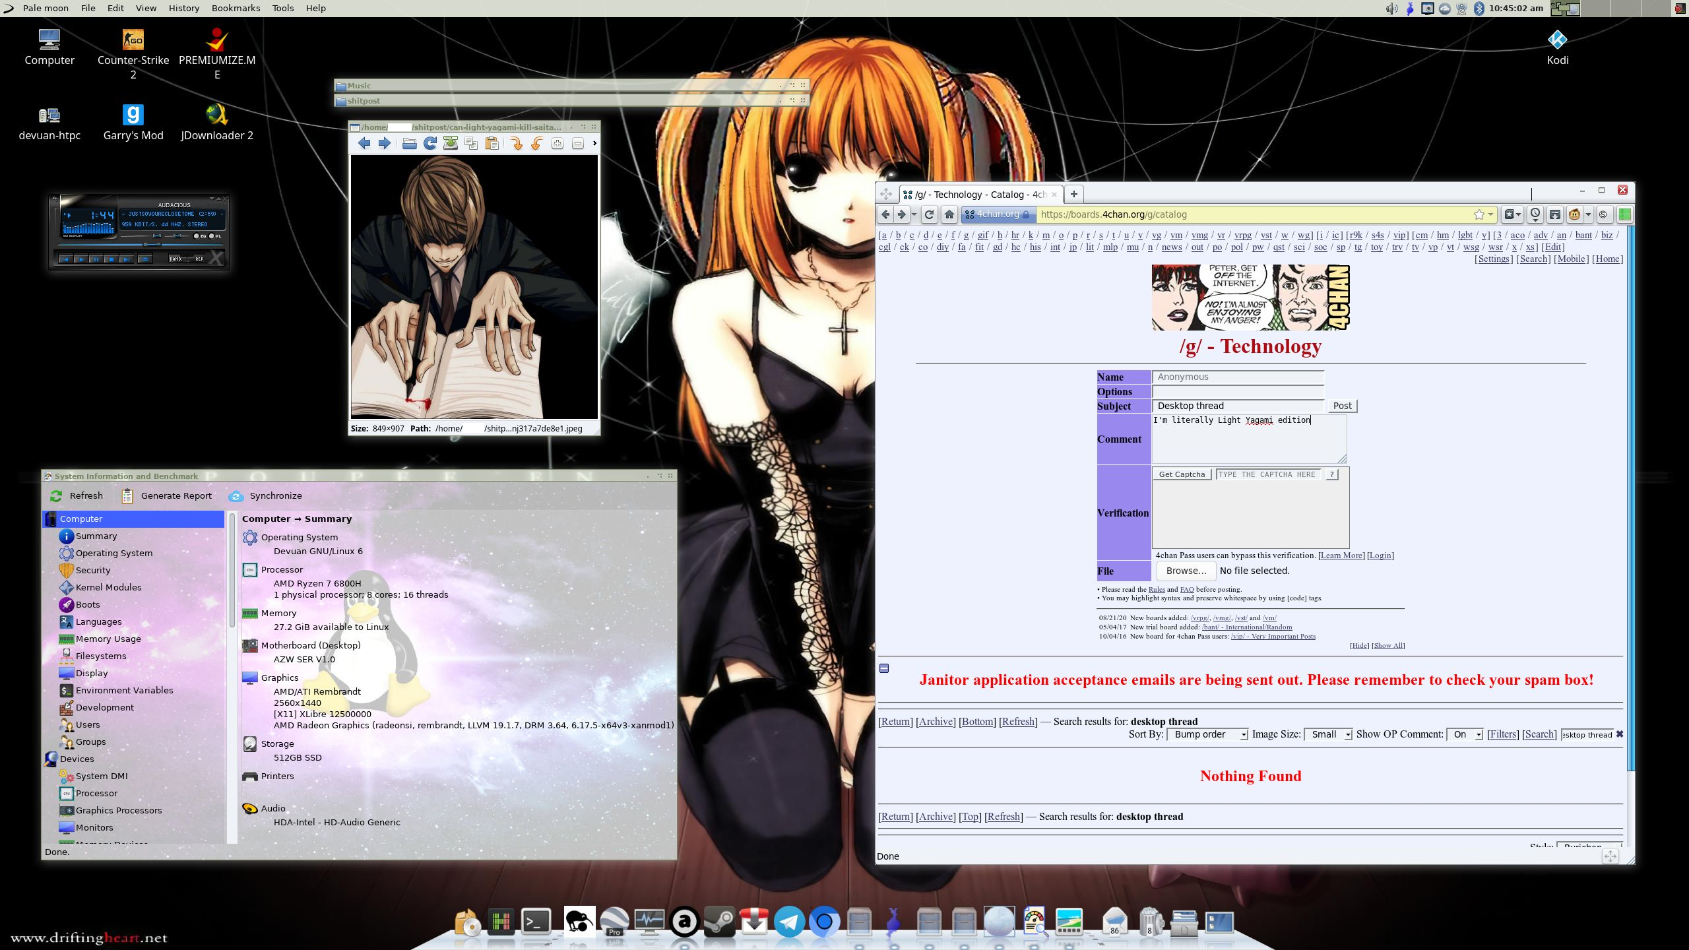Image resolution: width=1689 pixels, height=950 pixels.
Task: Open the Image Size Small dropdown
Action: tap(1328, 734)
